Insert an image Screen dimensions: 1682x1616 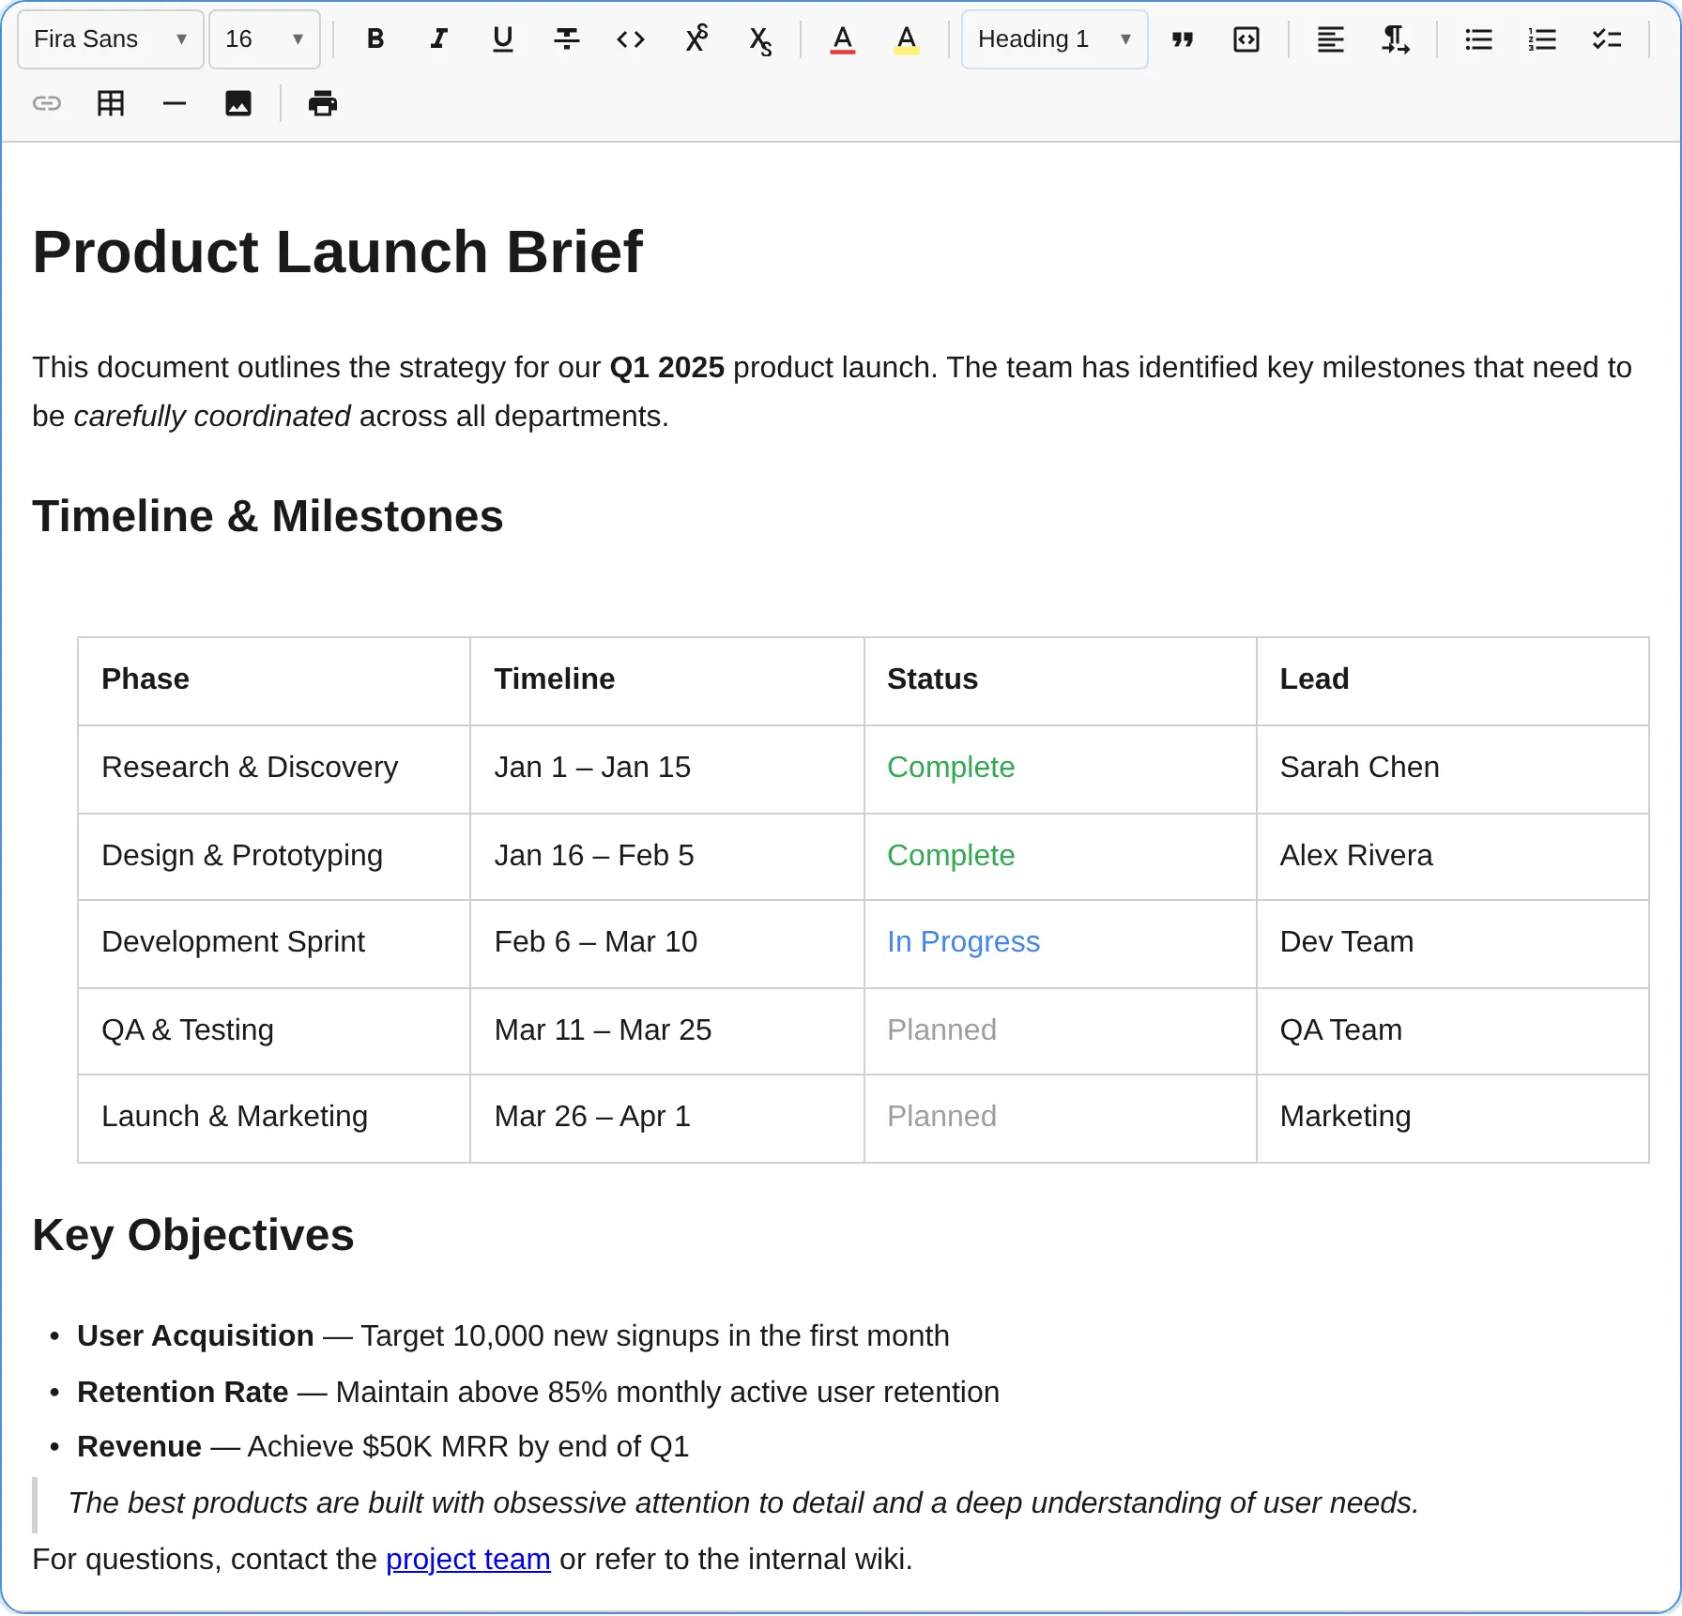(238, 103)
